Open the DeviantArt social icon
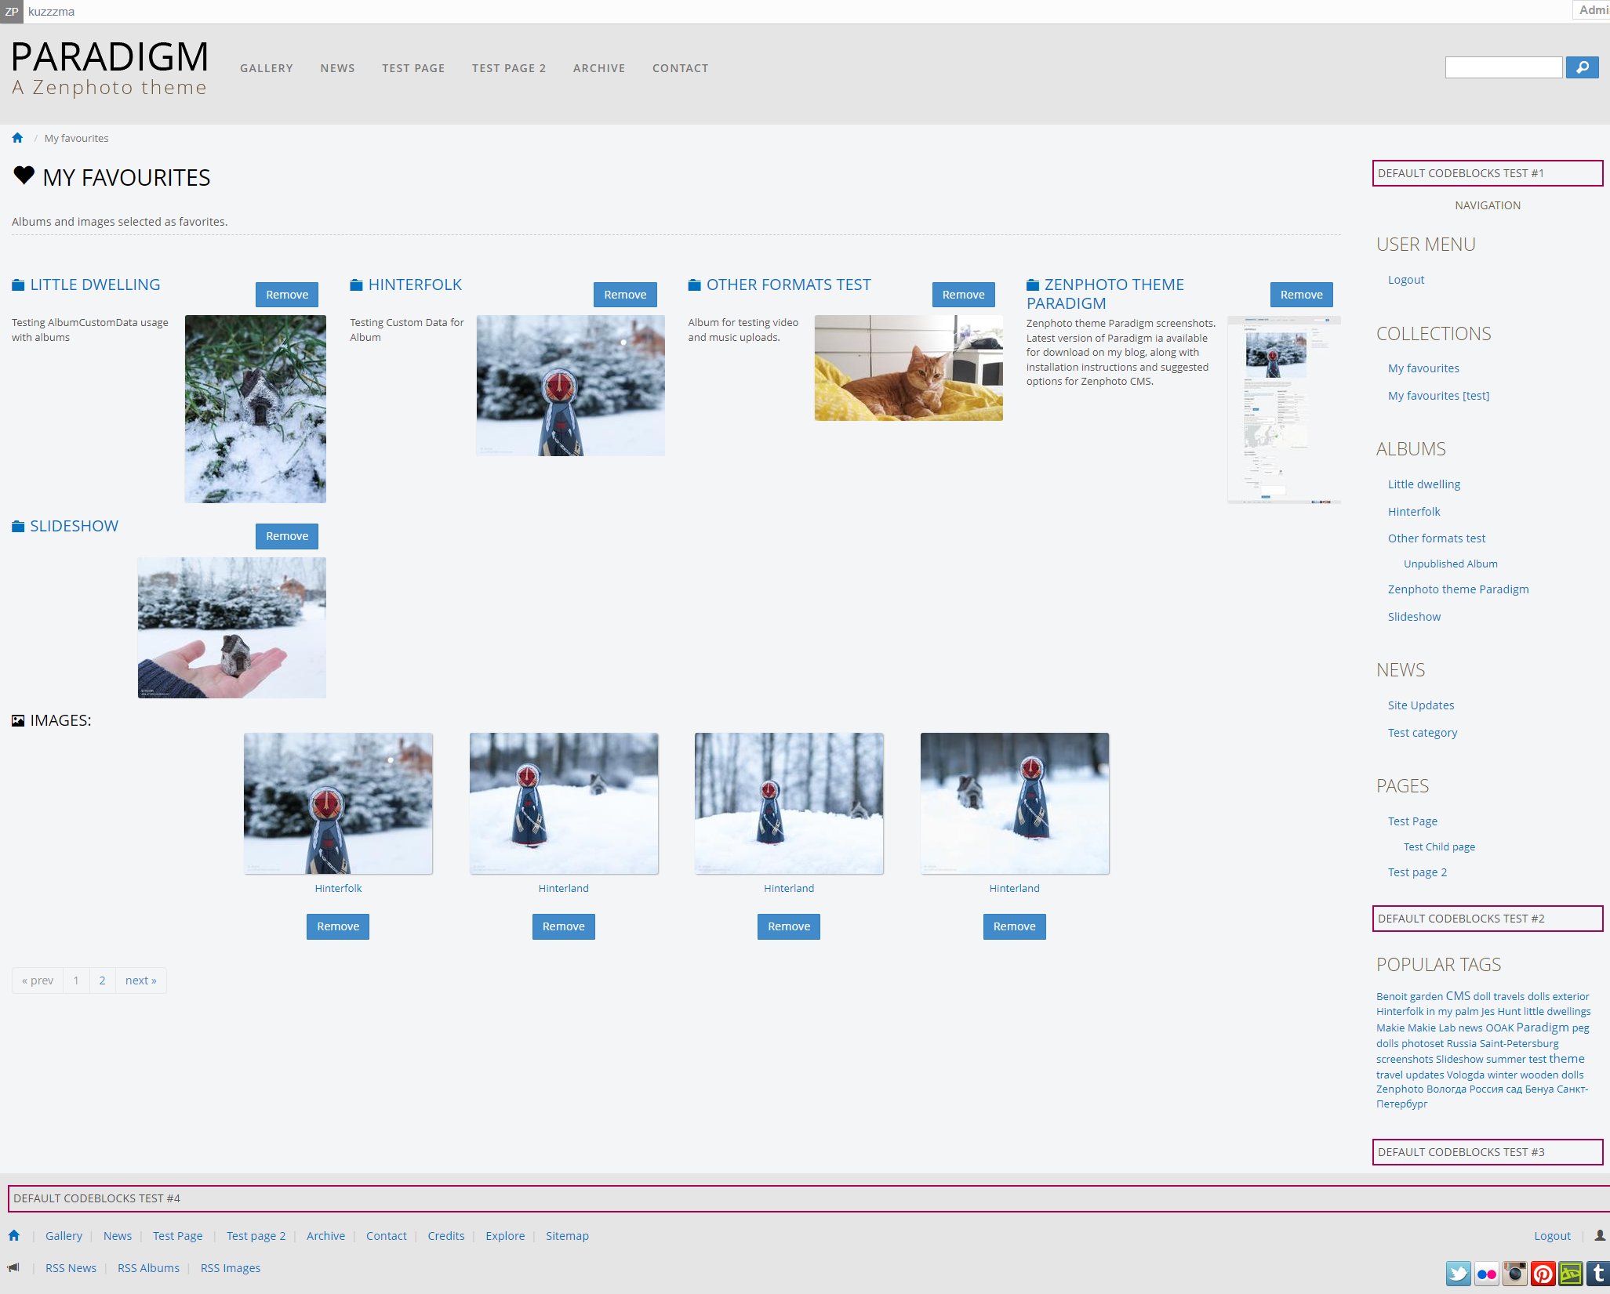This screenshot has width=1610, height=1294. coord(1570,1274)
